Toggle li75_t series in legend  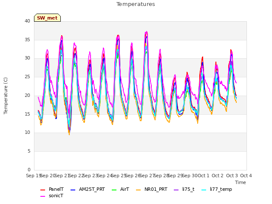(x=184, y=189)
